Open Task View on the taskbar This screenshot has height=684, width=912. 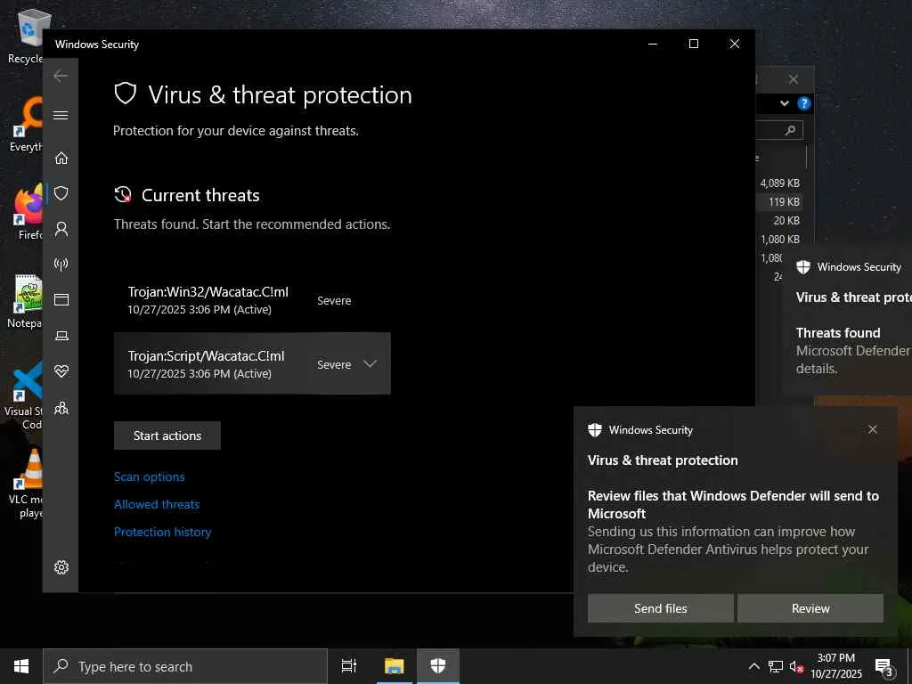pyautogui.click(x=349, y=666)
